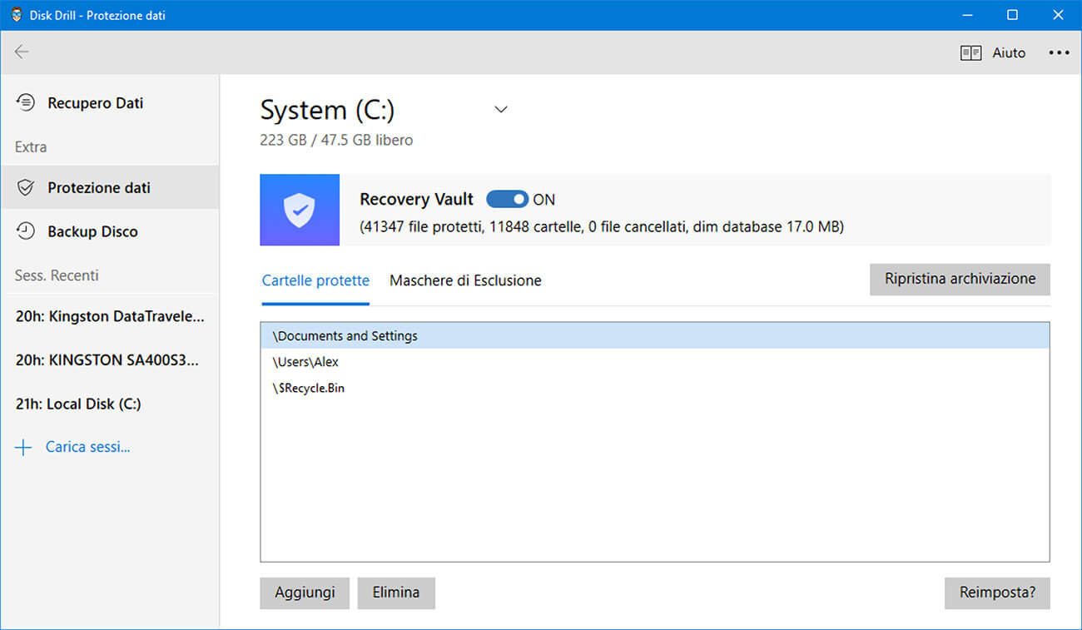Click the Recovery Vault shield tile
1082x630 pixels.
click(300, 210)
